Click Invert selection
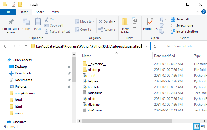 click(184, 32)
